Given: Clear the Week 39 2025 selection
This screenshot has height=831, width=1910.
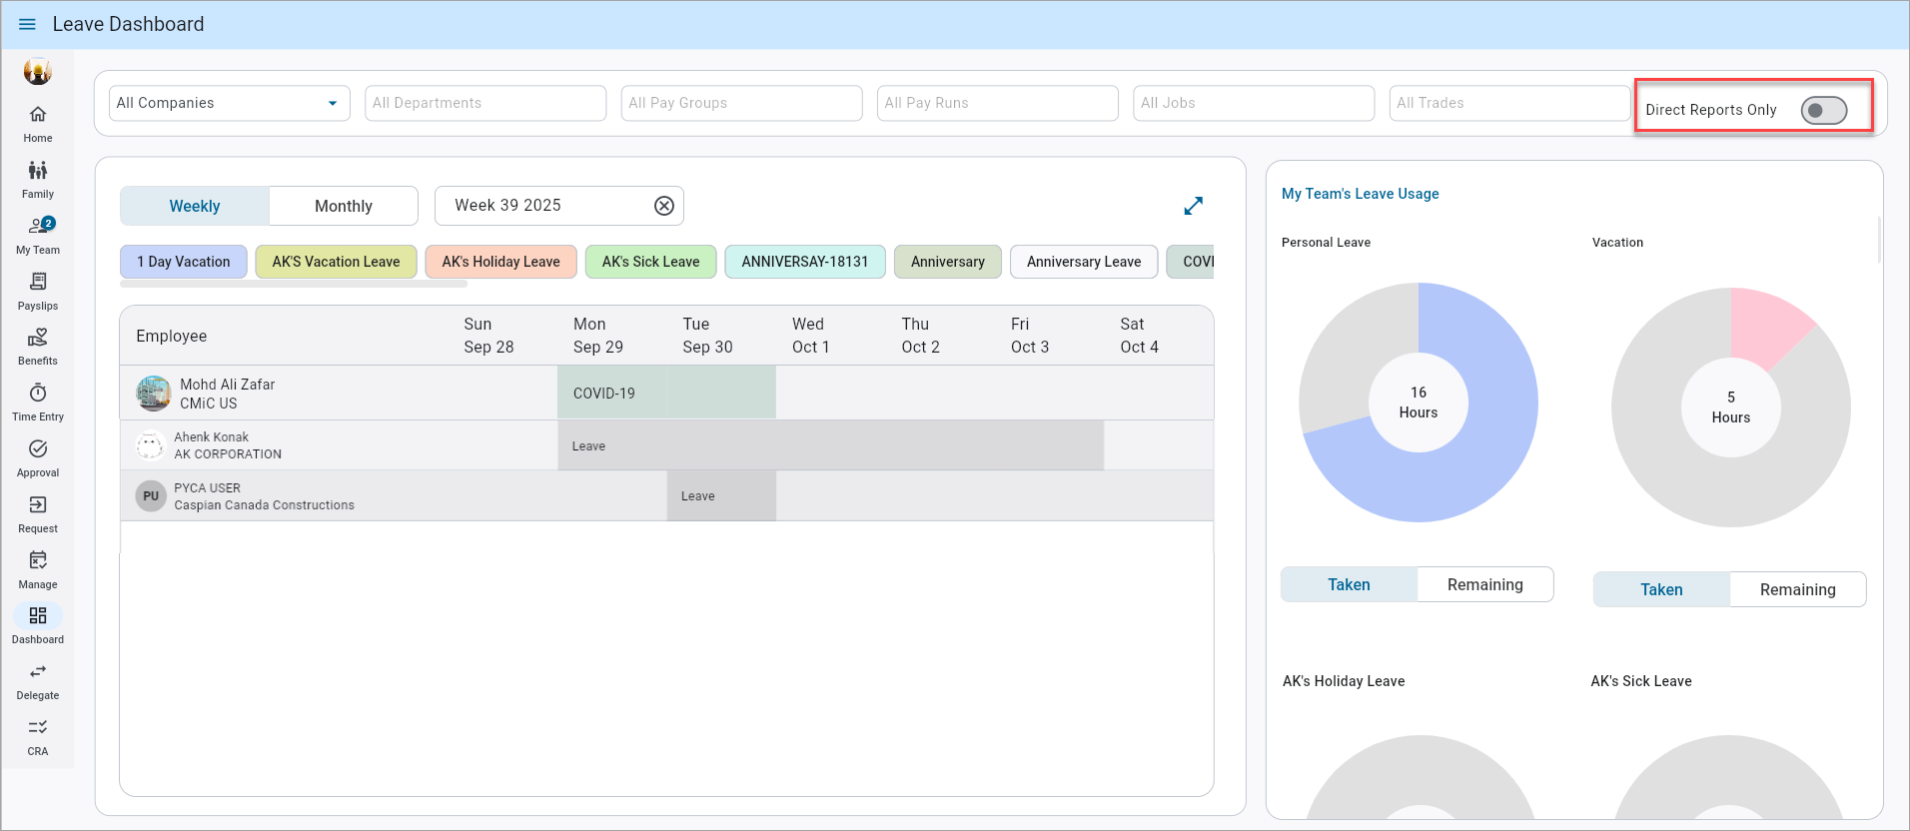Looking at the screenshot, I should point(663,206).
